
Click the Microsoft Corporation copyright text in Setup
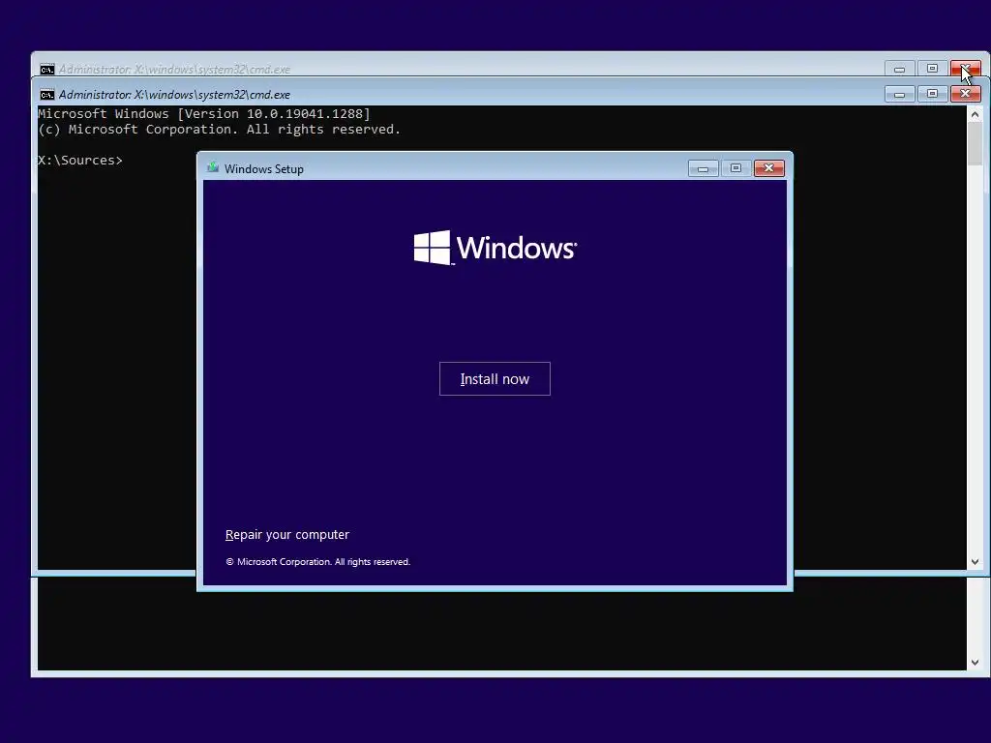pos(317,562)
